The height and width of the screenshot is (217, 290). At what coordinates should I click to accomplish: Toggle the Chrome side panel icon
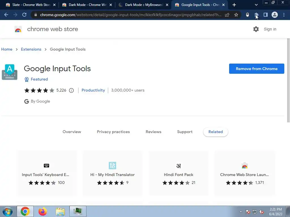[x=266, y=15]
